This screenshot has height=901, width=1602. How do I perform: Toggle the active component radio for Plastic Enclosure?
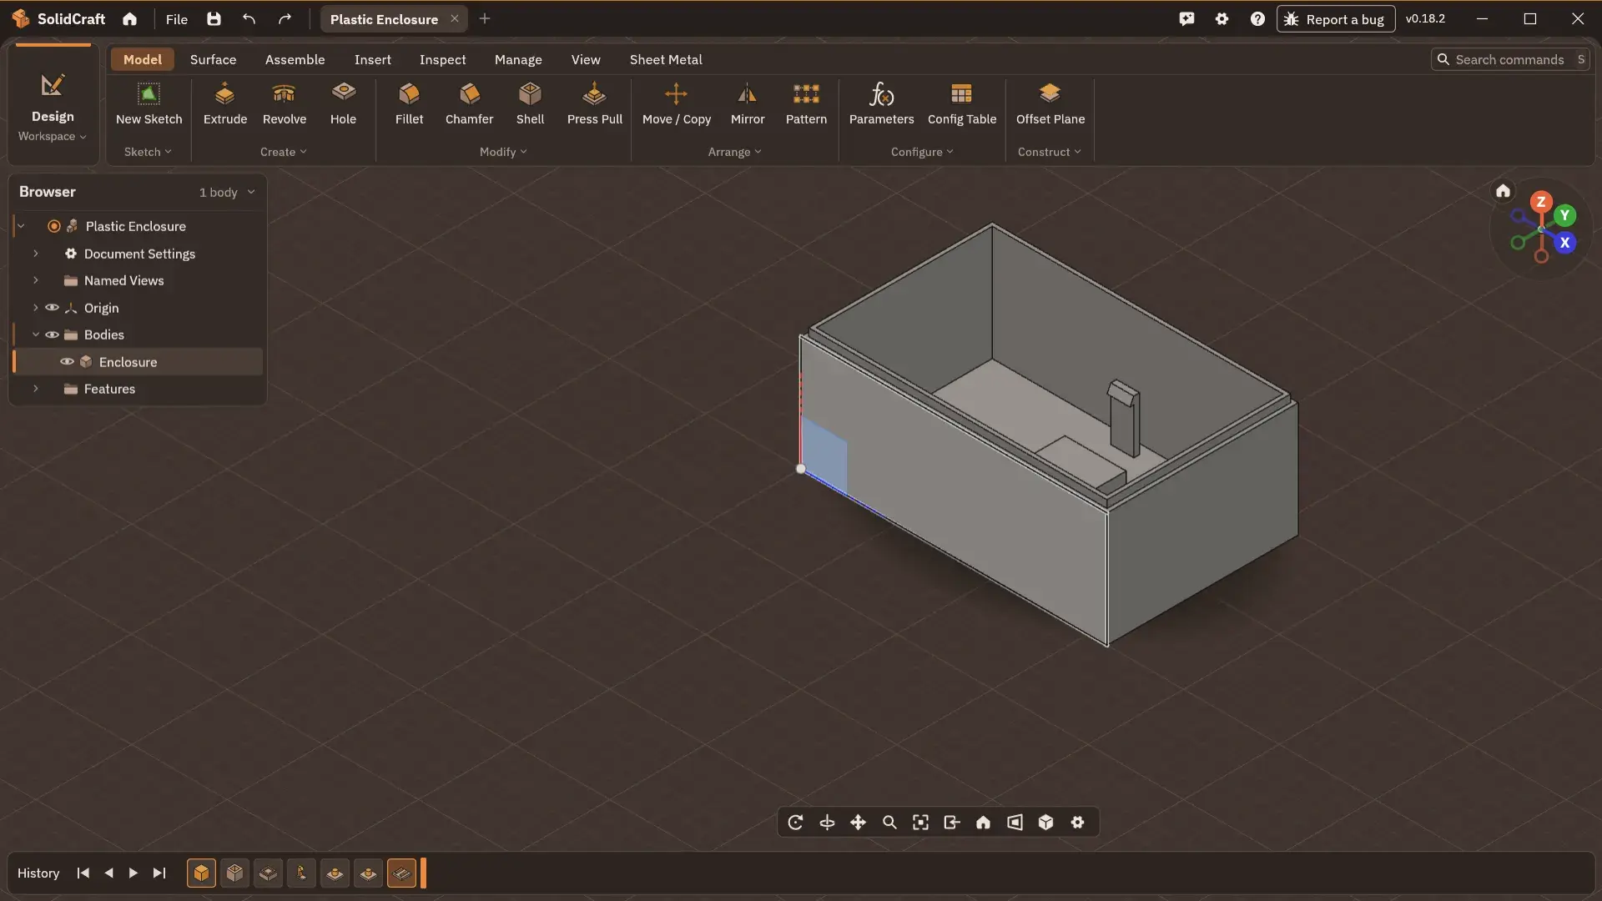click(54, 226)
